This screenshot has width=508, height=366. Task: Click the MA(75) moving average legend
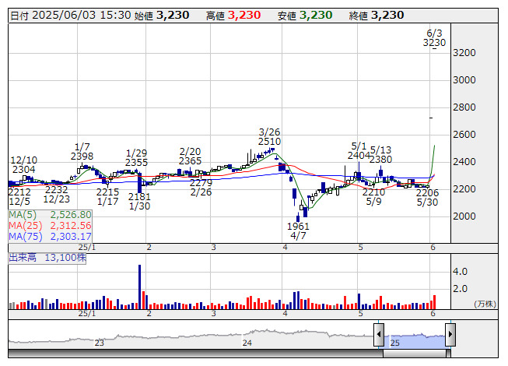click(51, 236)
